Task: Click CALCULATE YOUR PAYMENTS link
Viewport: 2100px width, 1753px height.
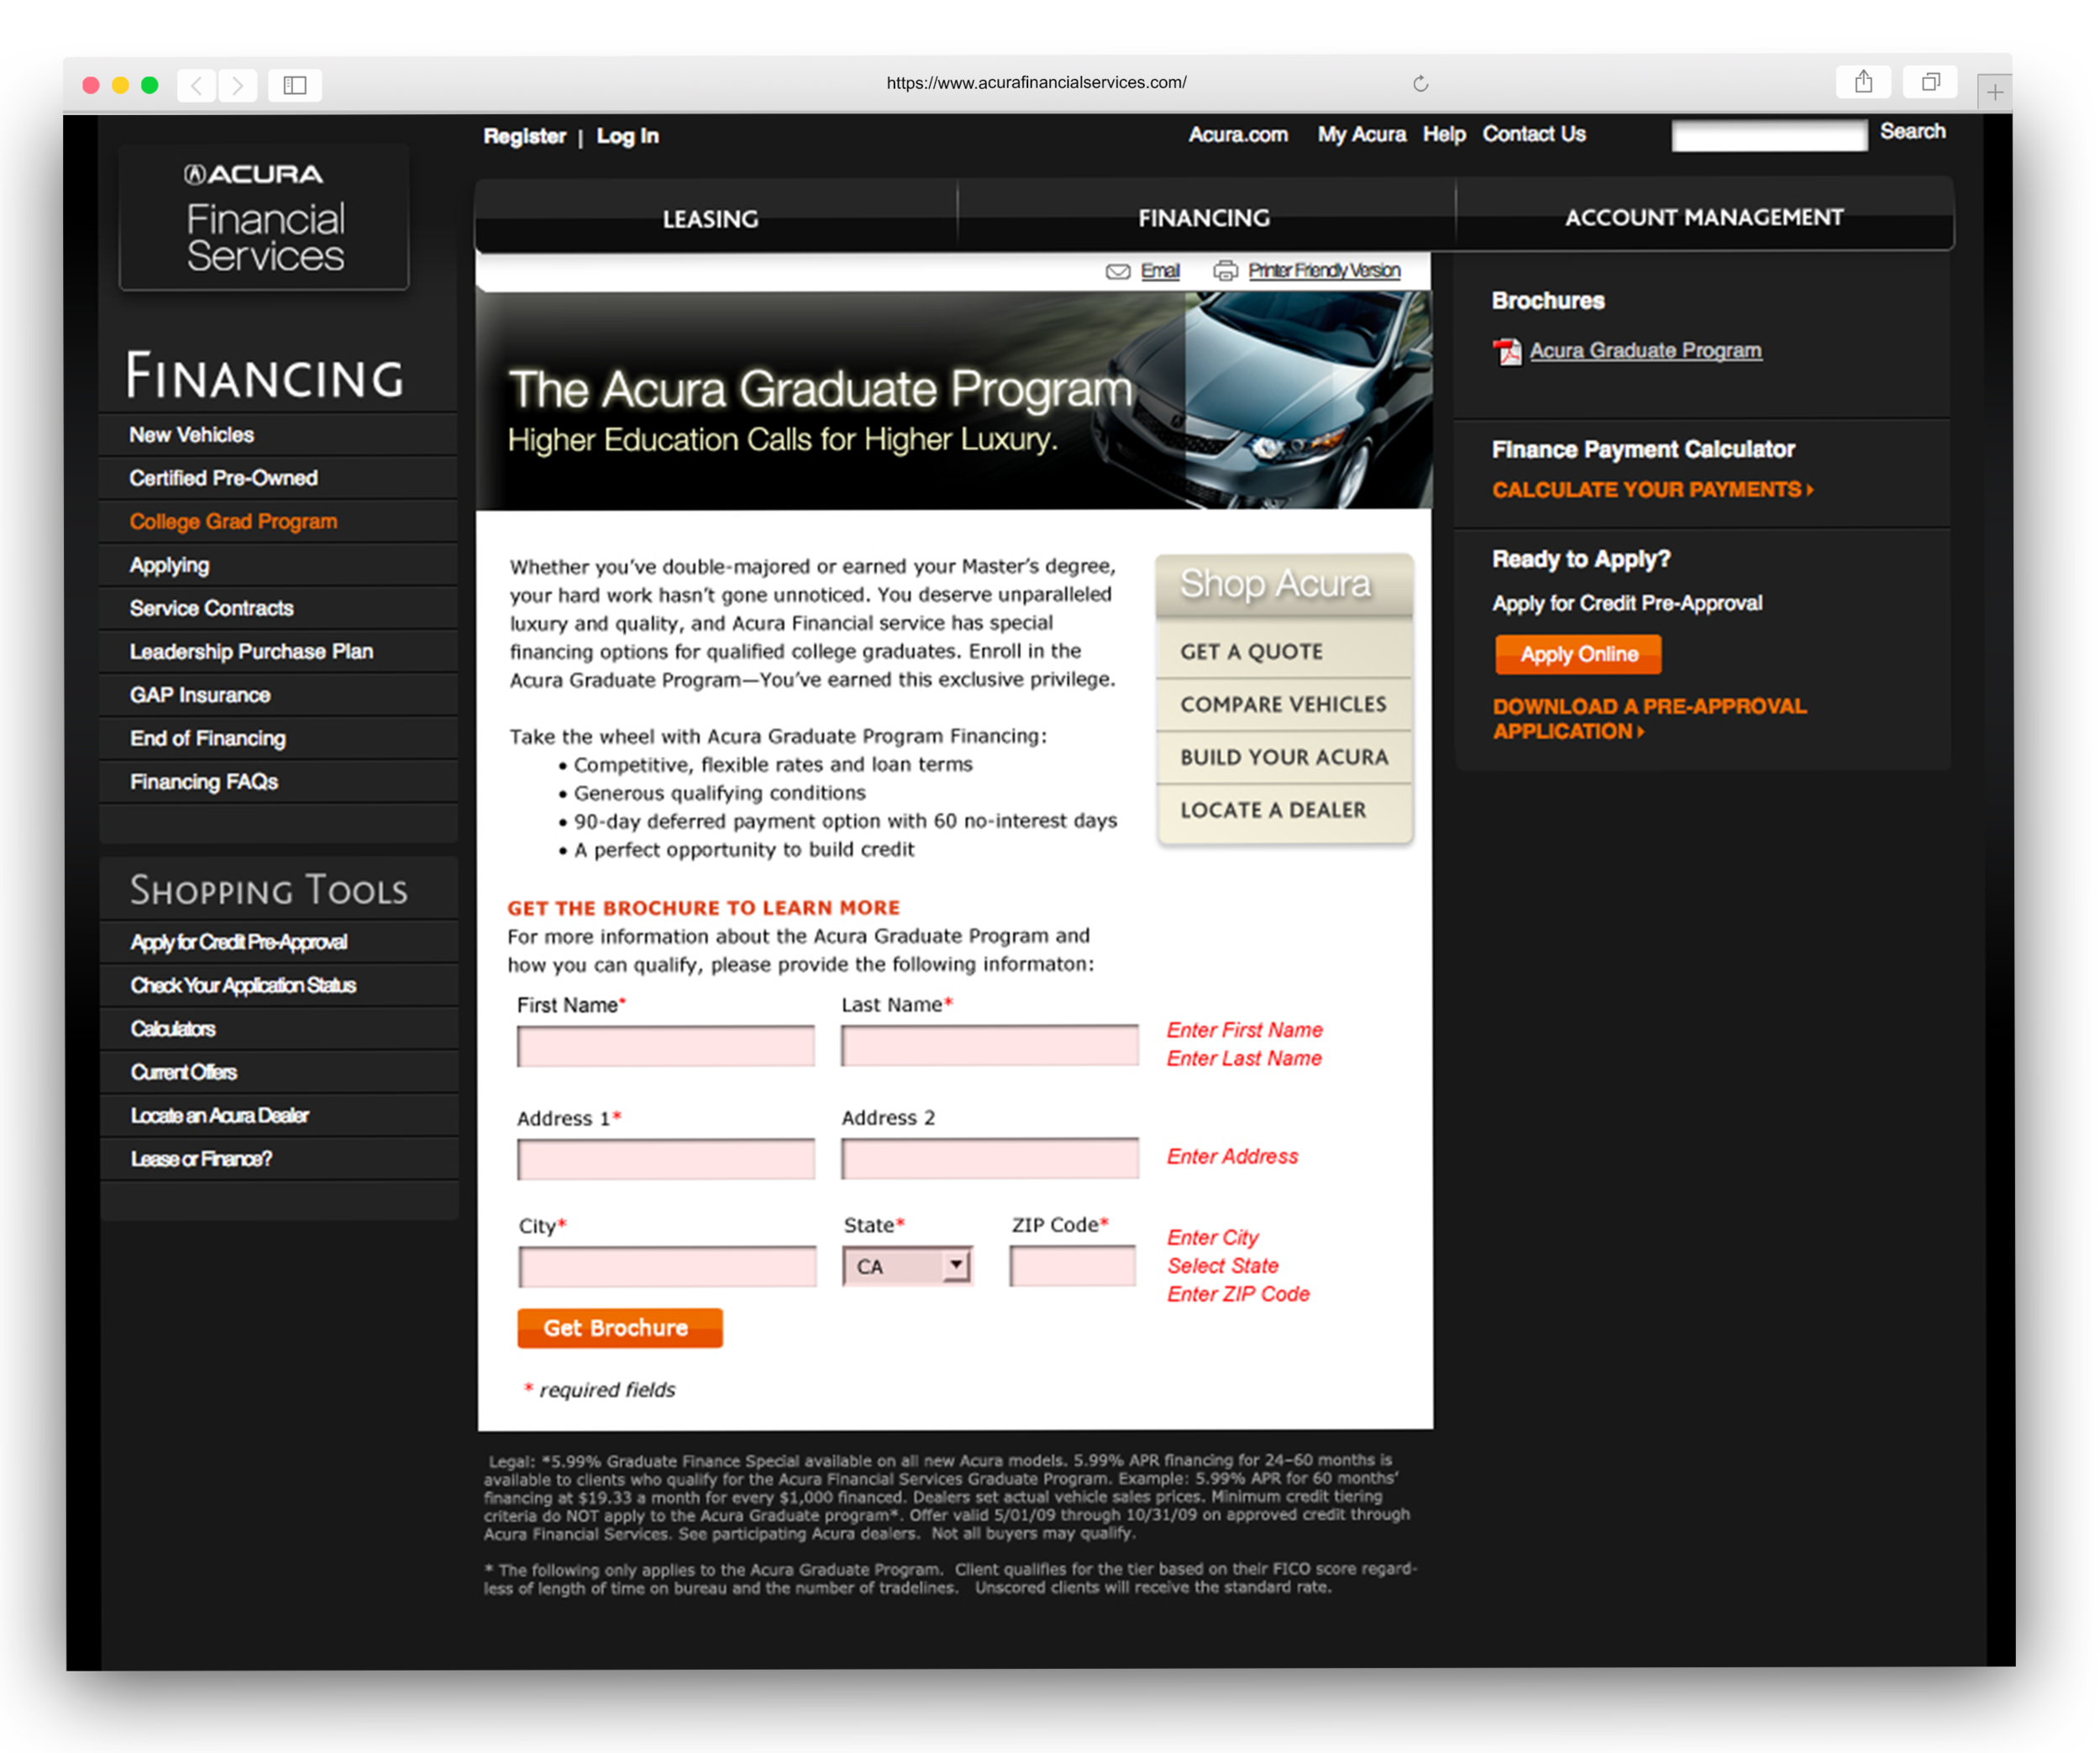Action: coord(1652,490)
